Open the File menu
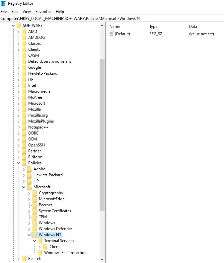This screenshot has width=224, height=263. [x=4, y=12]
